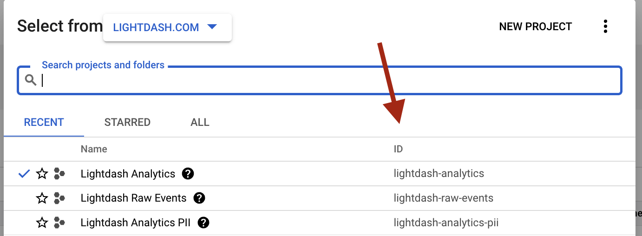Switch to the ALL tab

tap(200, 122)
